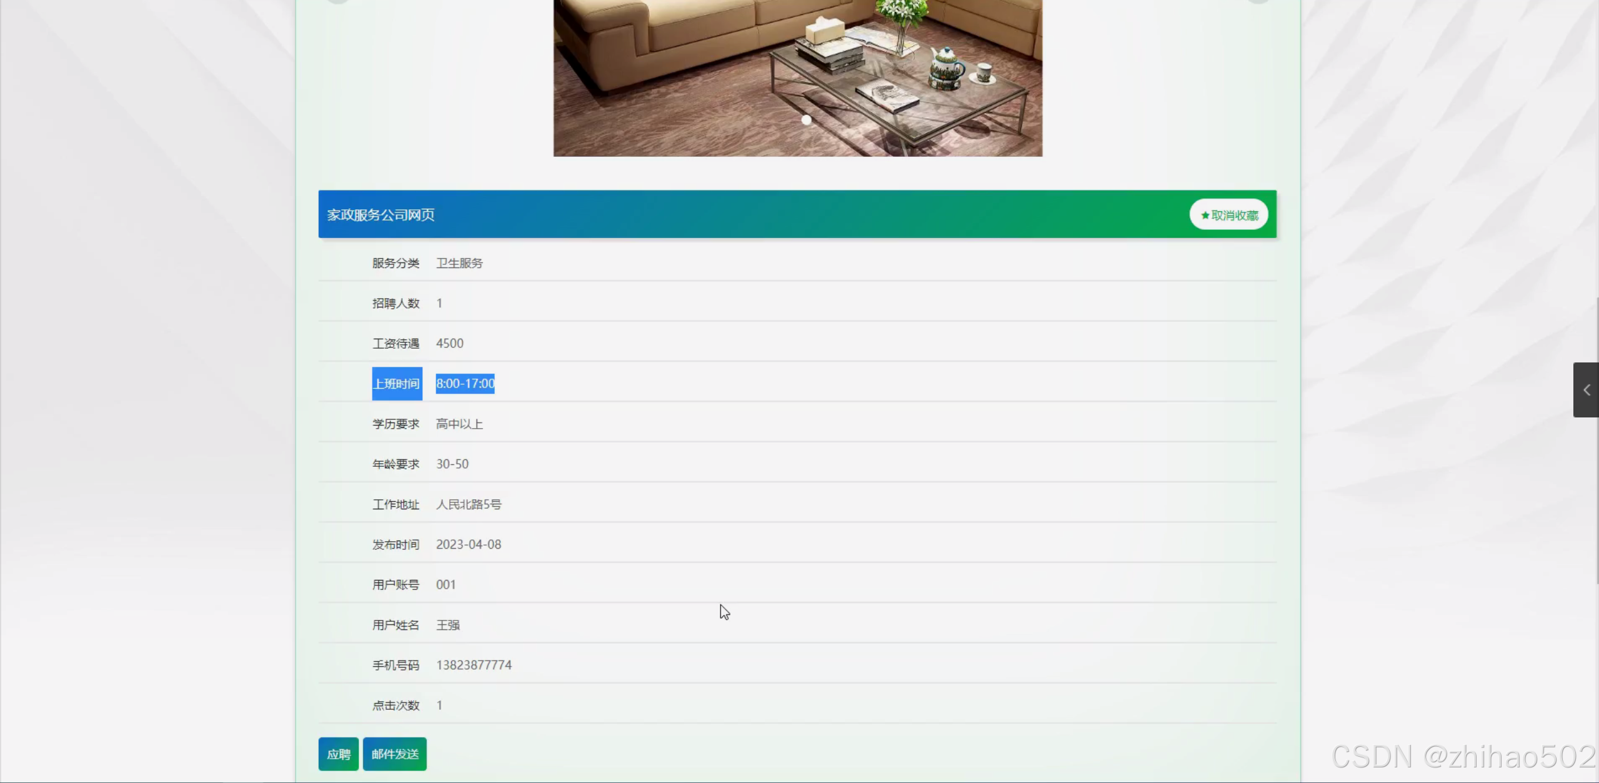The width and height of the screenshot is (1599, 783).
Task: Click the highlighted 8:00-17:00 work time value
Action: click(465, 384)
